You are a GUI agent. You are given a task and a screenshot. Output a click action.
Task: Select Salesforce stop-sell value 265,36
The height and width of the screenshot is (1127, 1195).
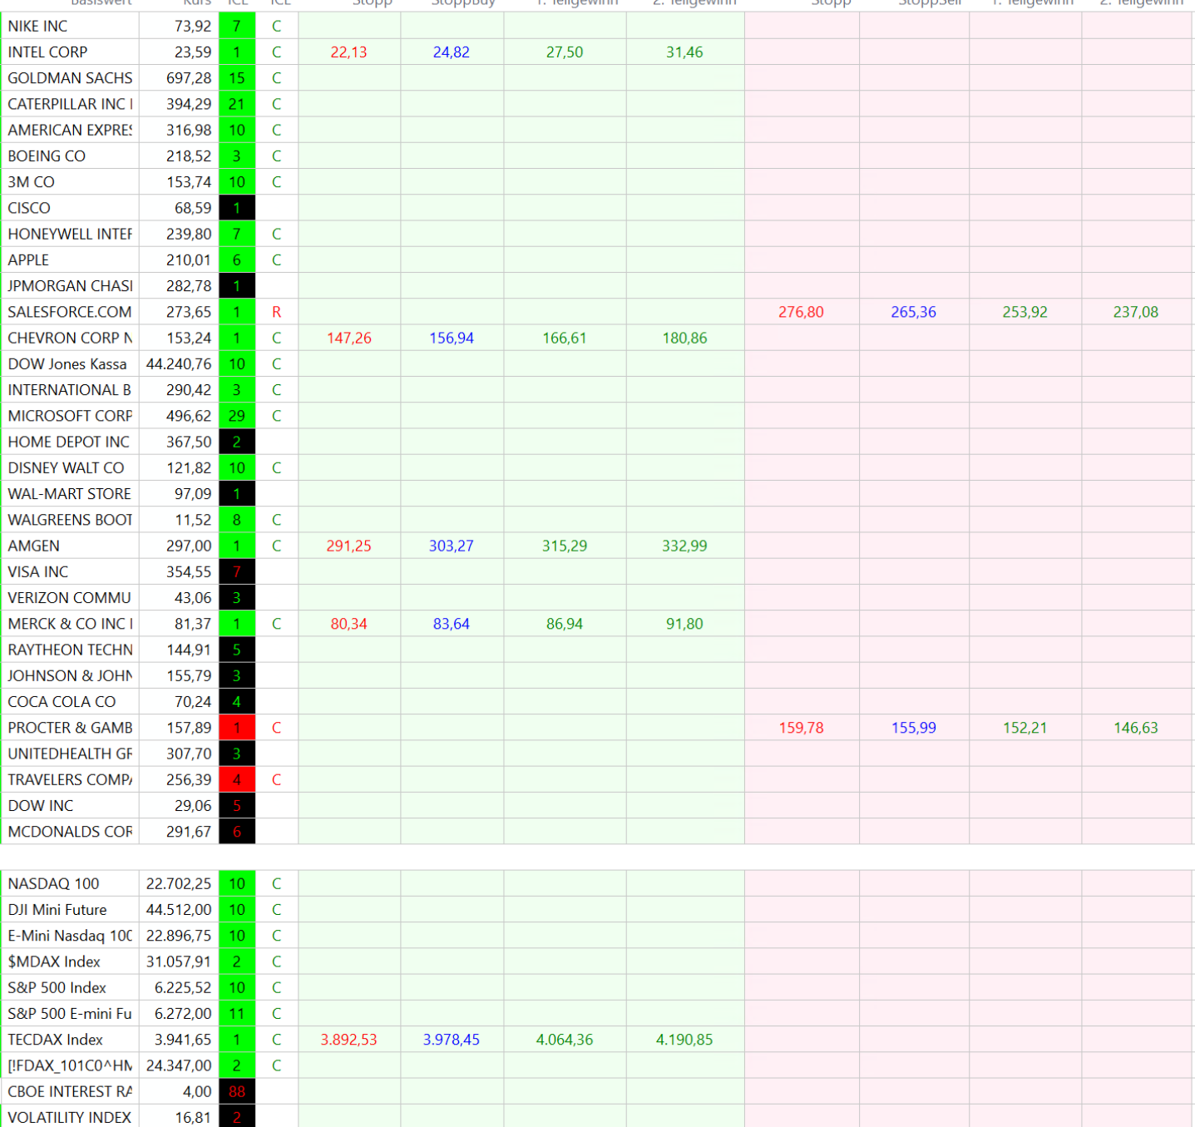[913, 312]
